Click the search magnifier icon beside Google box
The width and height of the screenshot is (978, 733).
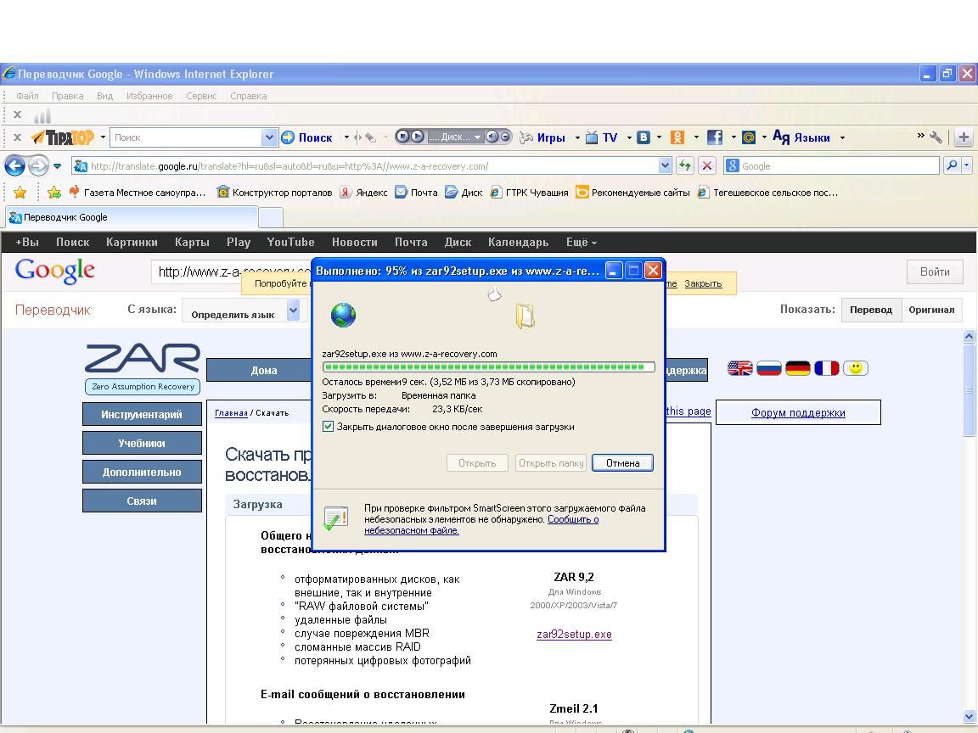[x=952, y=165]
